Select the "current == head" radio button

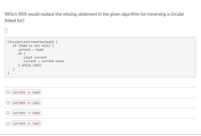[8, 92]
